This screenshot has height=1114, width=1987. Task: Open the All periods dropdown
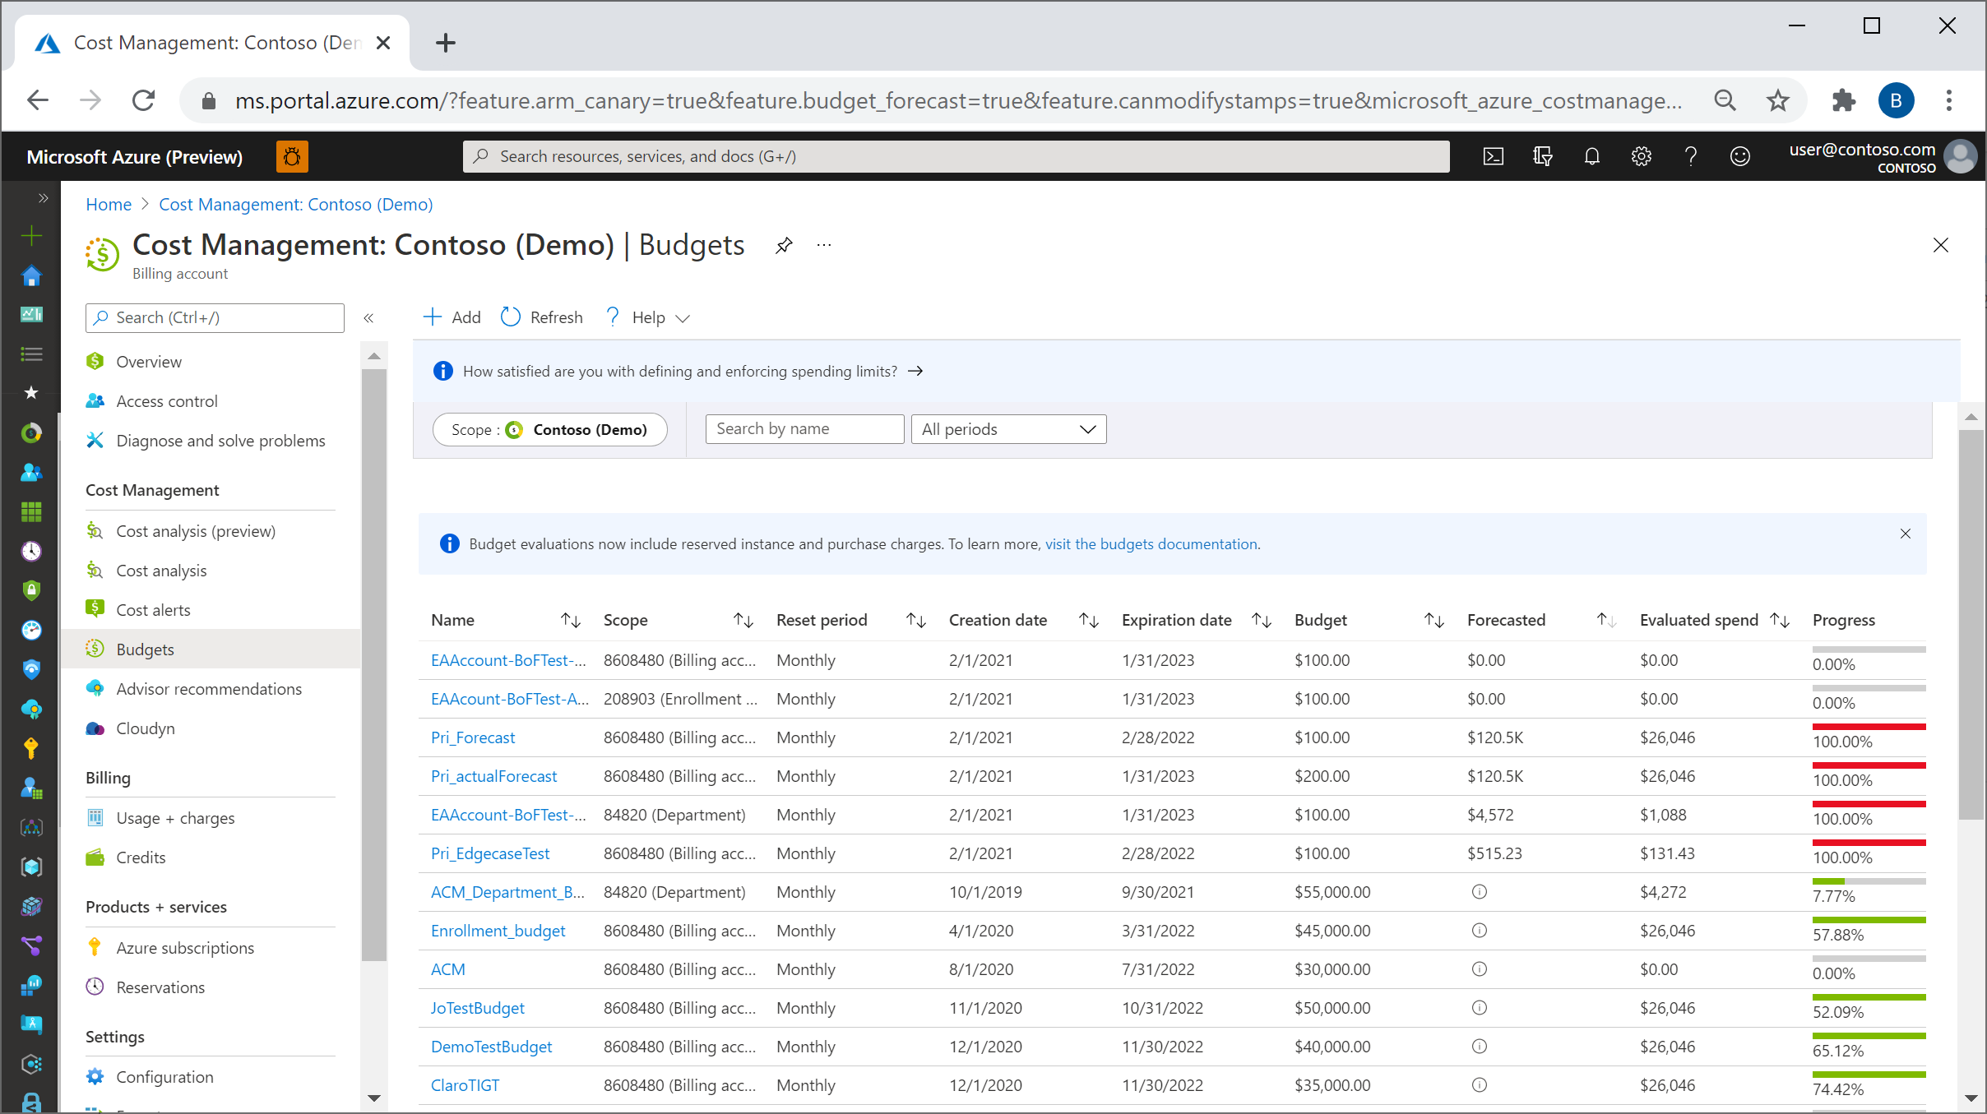(x=1008, y=429)
